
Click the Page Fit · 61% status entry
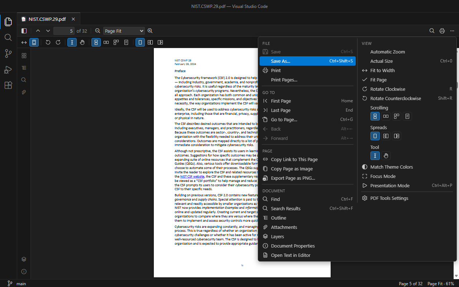[x=441, y=284]
